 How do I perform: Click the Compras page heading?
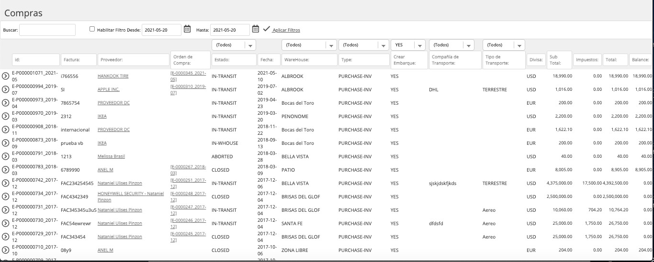23,13
